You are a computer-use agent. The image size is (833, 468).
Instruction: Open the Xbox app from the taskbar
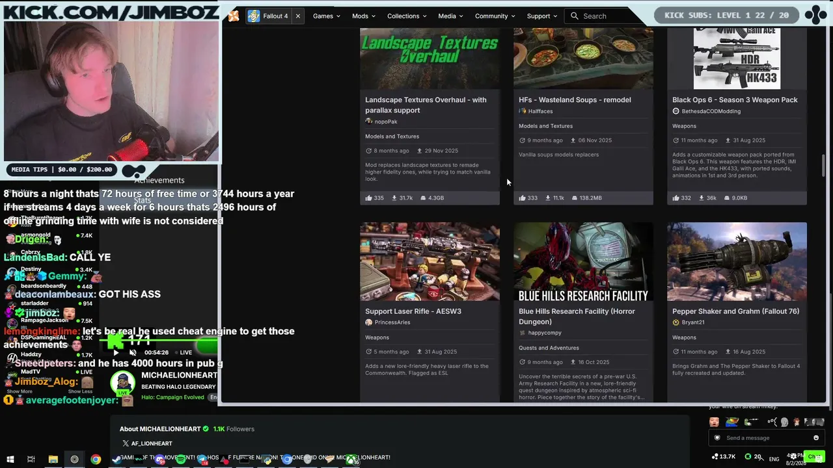coord(351,458)
